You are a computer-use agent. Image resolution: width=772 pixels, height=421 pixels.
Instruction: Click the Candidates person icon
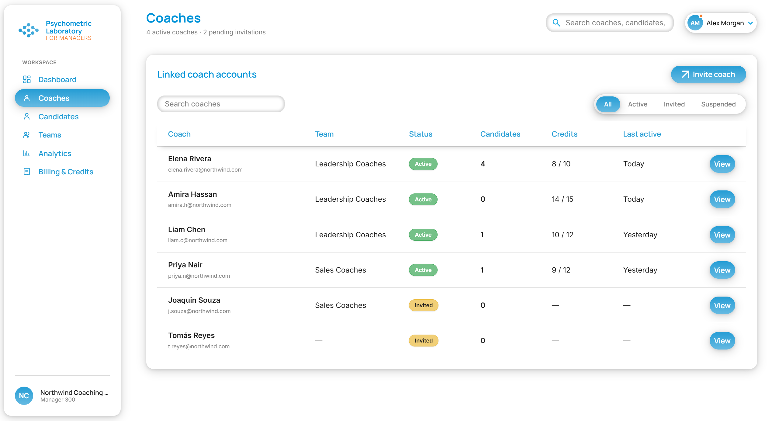coord(27,117)
